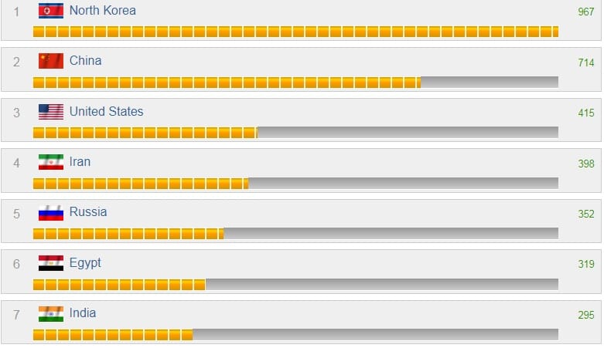Screen dimensions: 604x348
Task: Click the India flag icon
Action: point(51,314)
